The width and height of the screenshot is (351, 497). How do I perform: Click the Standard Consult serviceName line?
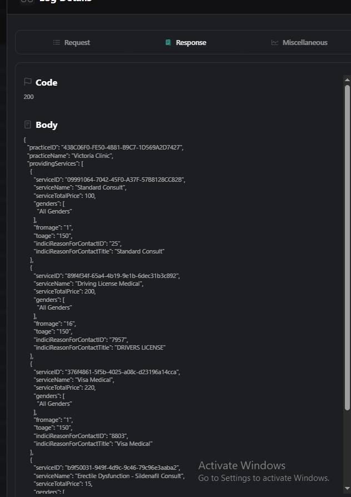tap(80, 187)
